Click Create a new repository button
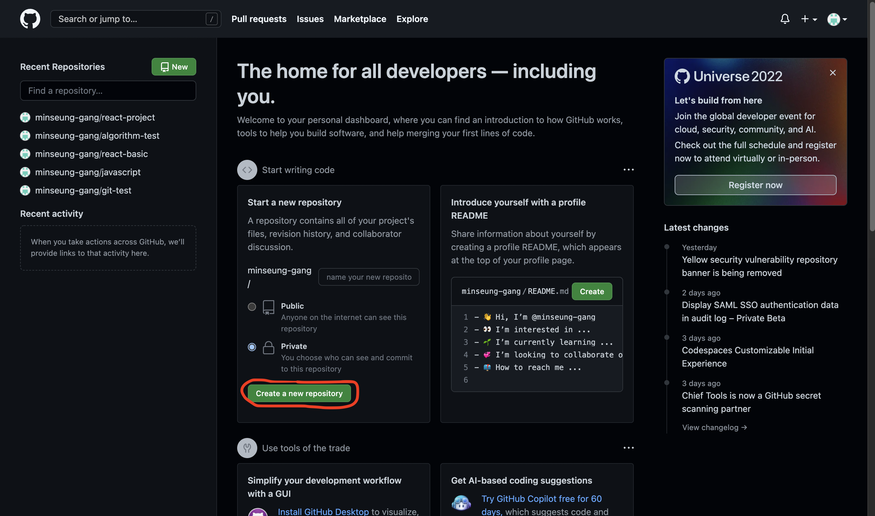This screenshot has height=516, width=875. coord(299,393)
